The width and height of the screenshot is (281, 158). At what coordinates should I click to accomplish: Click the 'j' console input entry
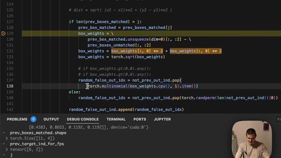(11, 155)
